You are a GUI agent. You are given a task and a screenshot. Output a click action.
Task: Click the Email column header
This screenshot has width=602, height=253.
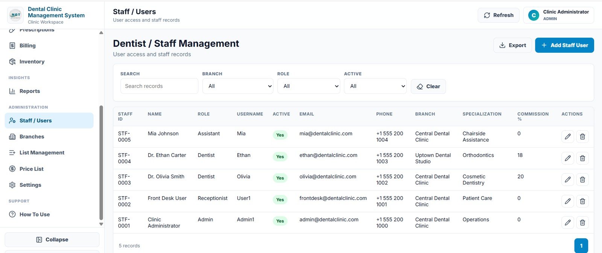coord(307,114)
